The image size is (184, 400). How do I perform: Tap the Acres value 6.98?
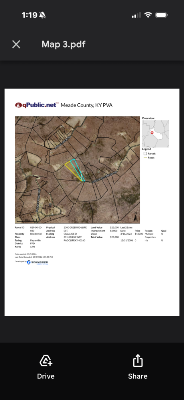click(x=33, y=247)
